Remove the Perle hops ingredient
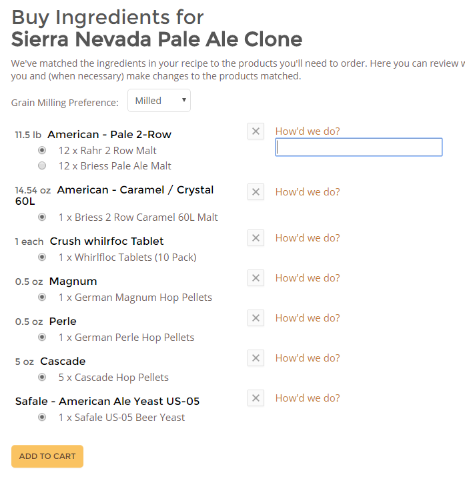This screenshot has width=465, height=483. point(256,318)
